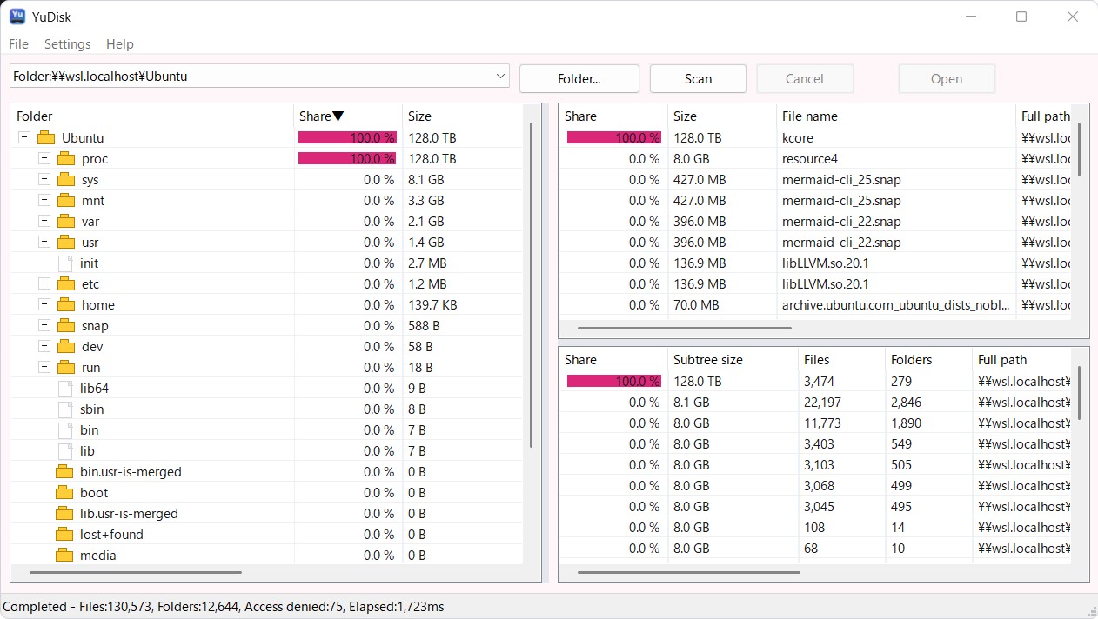The height and width of the screenshot is (619, 1098).
Task: Open the folder path dropdown arrow
Action: point(500,76)
